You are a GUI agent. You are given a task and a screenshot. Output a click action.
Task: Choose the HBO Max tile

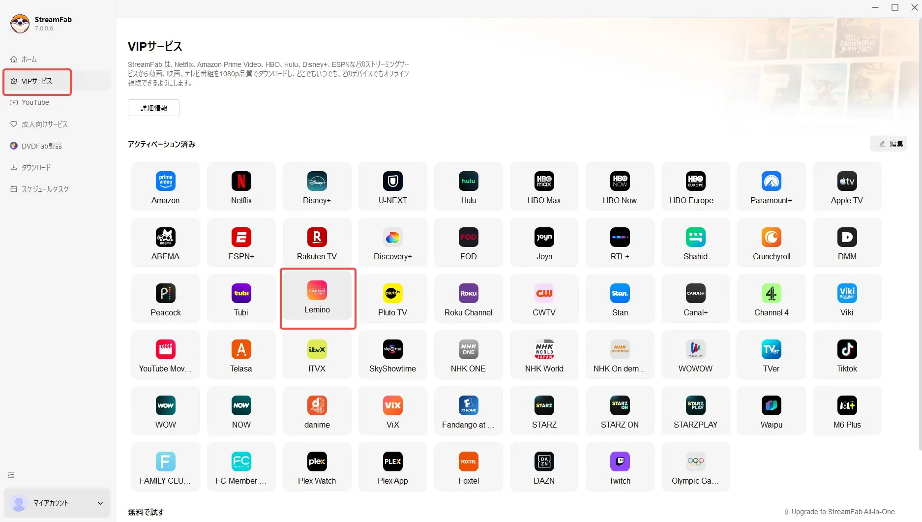pyautogui.click(x=544, y=187)
